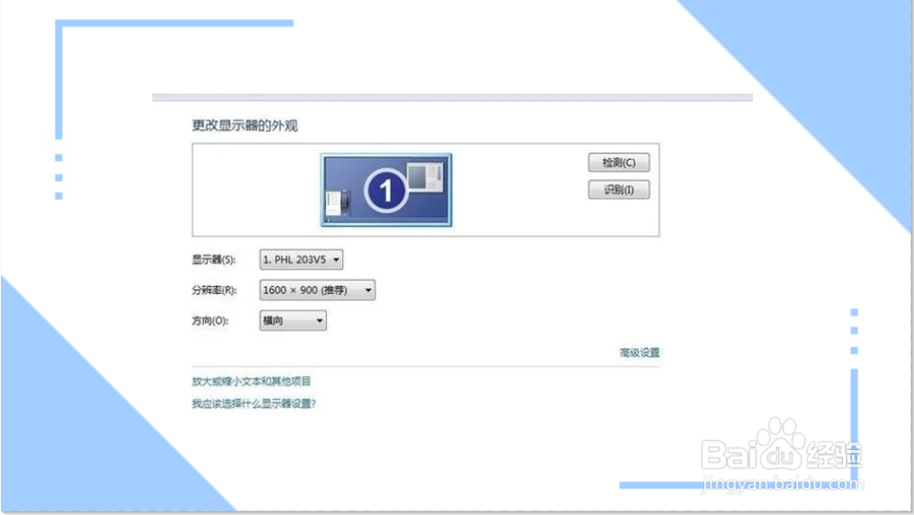Viewport: 914px width, 515px height.
Task: Click the 识别(I) identify button
Action: (619, 190)
